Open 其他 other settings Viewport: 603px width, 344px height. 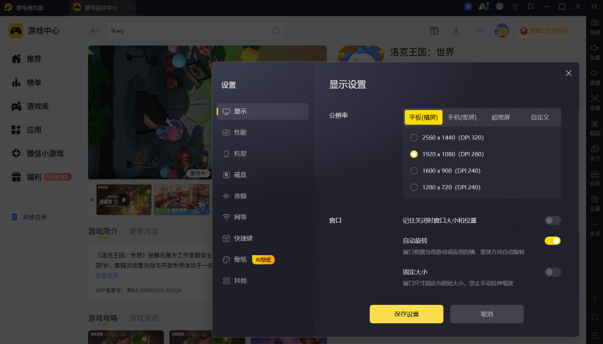[x=263, y=281]
